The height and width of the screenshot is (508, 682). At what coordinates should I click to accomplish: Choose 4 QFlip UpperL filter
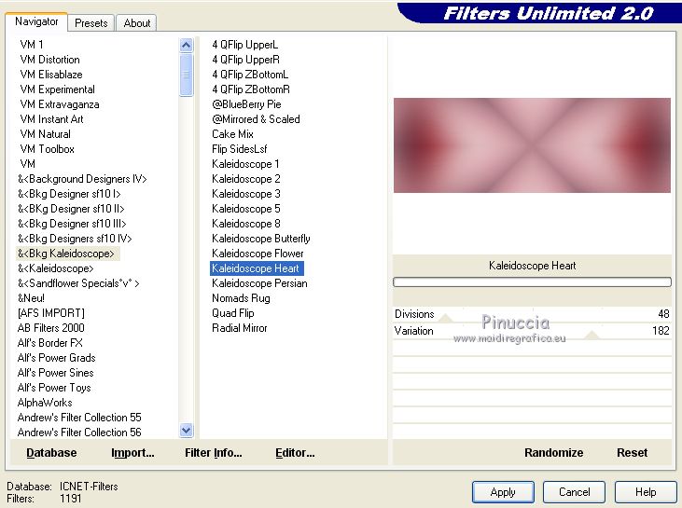[244, 45]
